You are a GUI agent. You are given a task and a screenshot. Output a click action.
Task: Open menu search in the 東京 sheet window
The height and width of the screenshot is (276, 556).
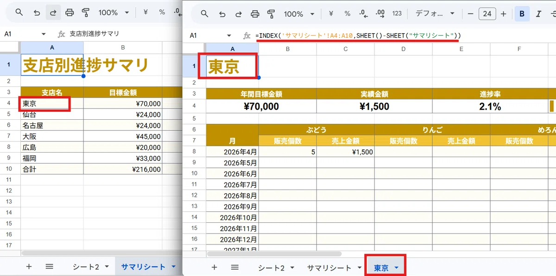tap(204, 14)
